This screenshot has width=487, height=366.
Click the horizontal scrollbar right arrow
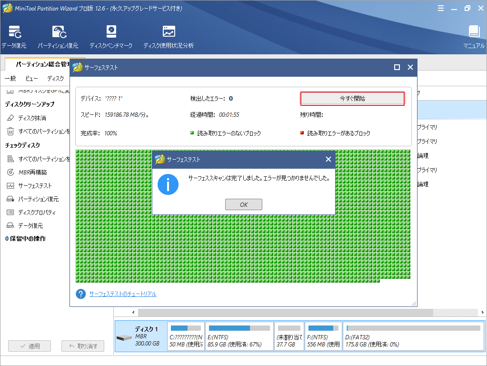[482, 312]
